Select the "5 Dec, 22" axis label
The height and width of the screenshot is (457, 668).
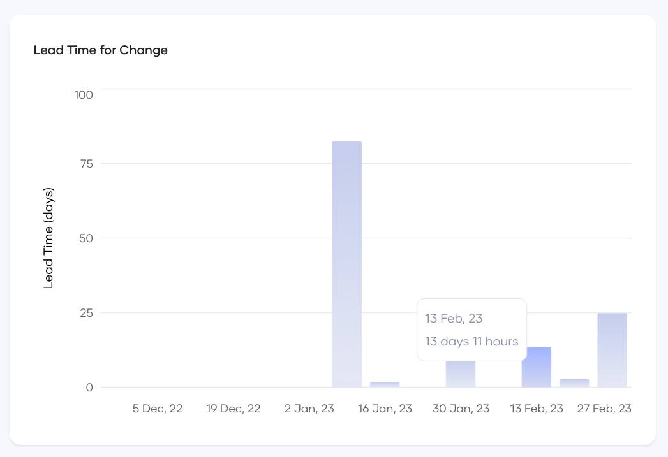click(157, 409)
